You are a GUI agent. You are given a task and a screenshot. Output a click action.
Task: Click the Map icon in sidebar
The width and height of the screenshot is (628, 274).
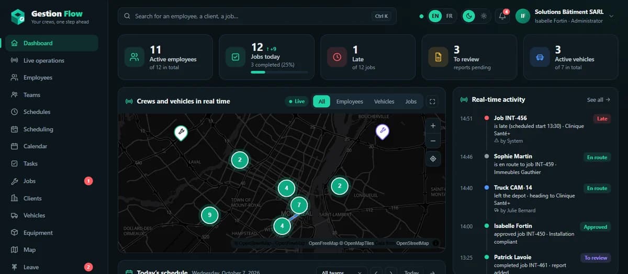(x=15, y=250)
